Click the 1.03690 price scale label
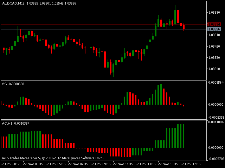Screen dimensions: 225x168 point(214,13)
